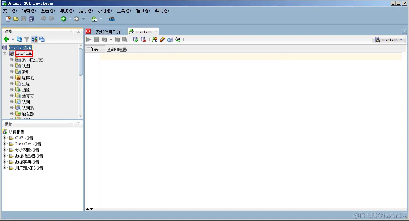
Task: Select the oracledb connection node
Action: point(24,54)
